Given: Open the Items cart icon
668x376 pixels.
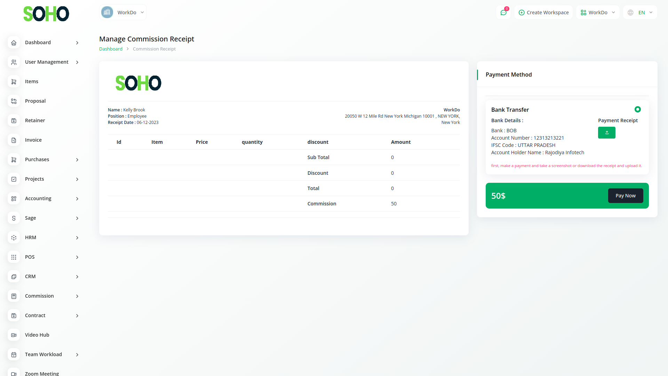Looking at the screenshot, I should tap(14, 81).
